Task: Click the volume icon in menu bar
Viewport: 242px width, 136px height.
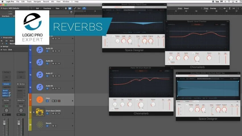Action: pos(237,1)
